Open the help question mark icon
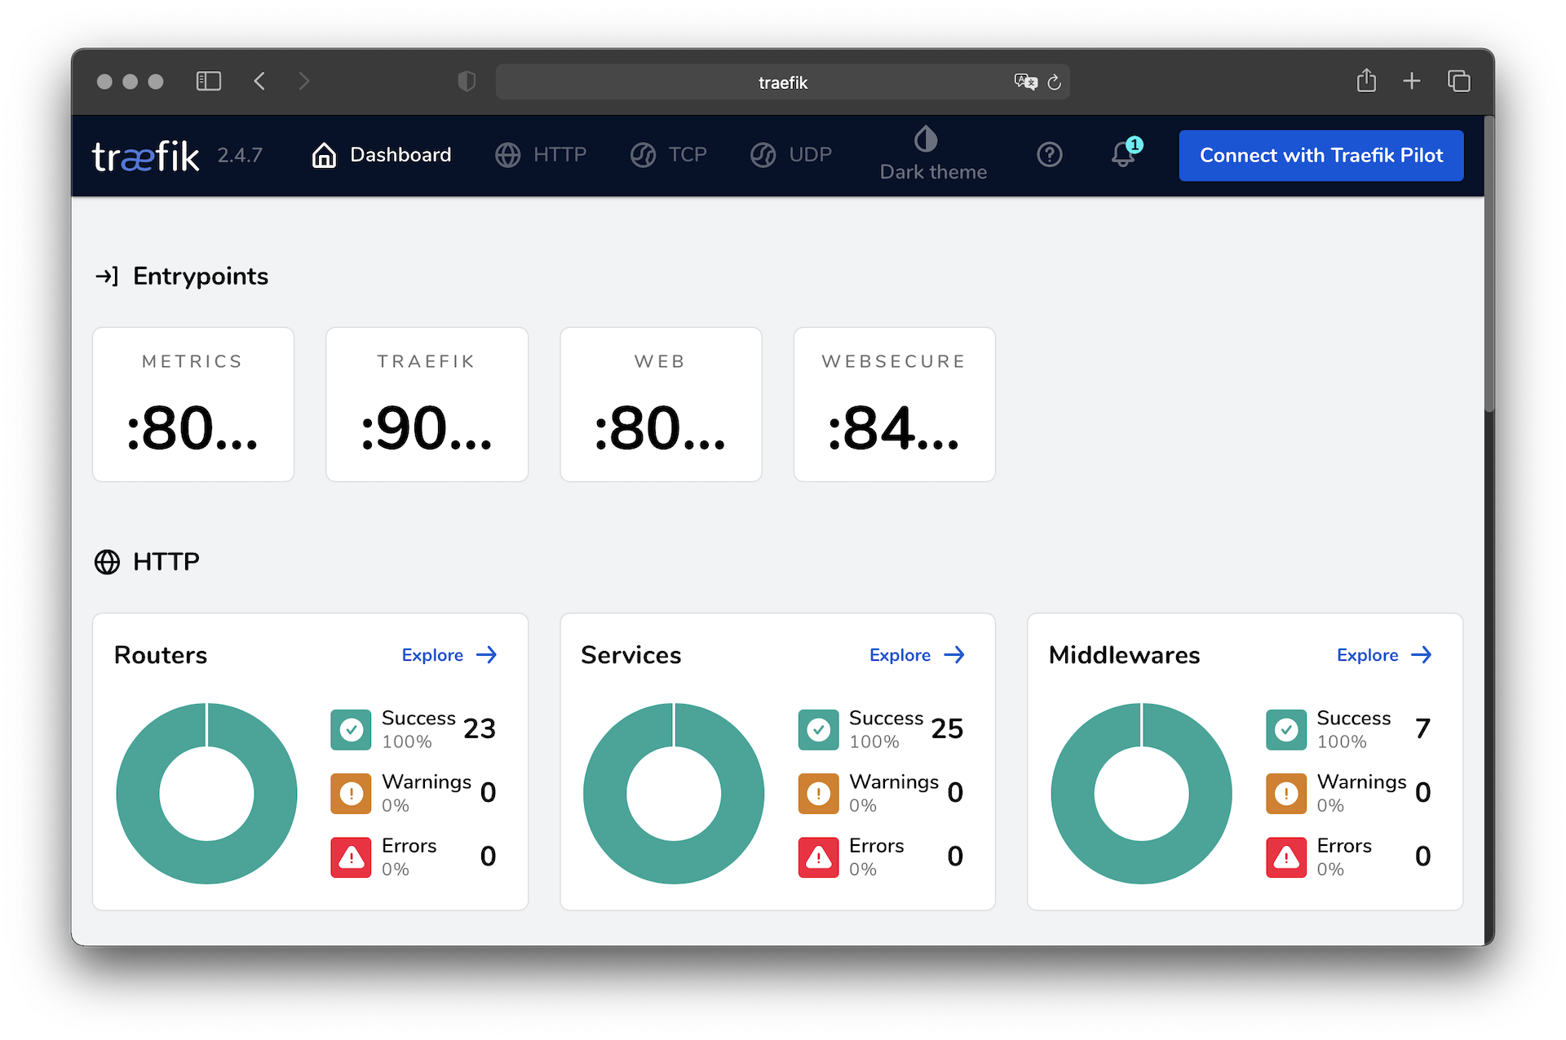Screen dimensions: 1566x1040 [1049, 154]
